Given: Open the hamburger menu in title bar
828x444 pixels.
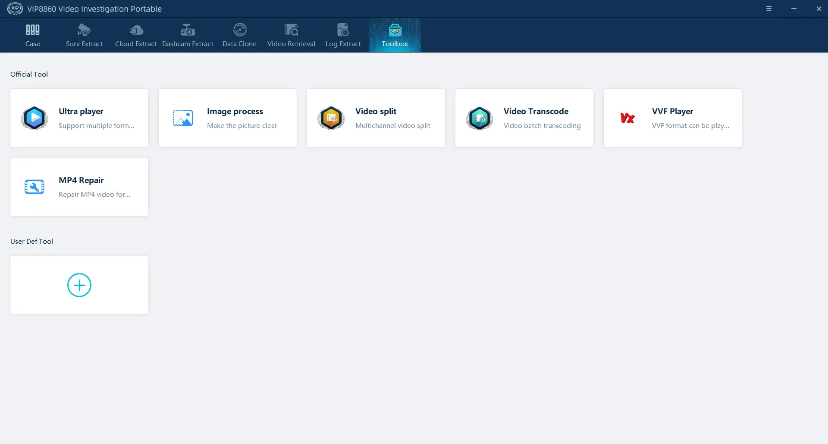Looking at the screenshot, I should (x=768, y=9).
